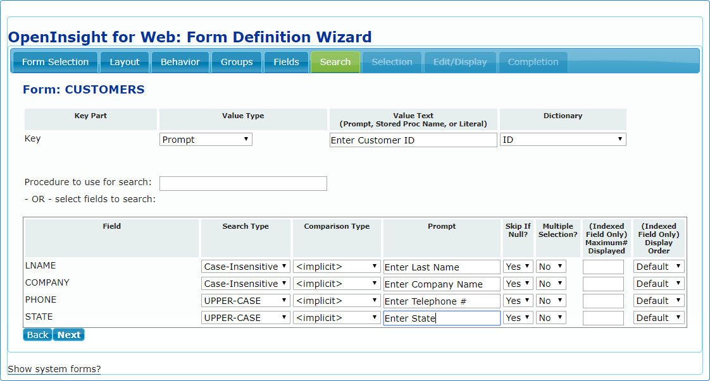Click the Show system forms? link
The width and height of the screenshot is (710, 381).
tap(54, 369)
